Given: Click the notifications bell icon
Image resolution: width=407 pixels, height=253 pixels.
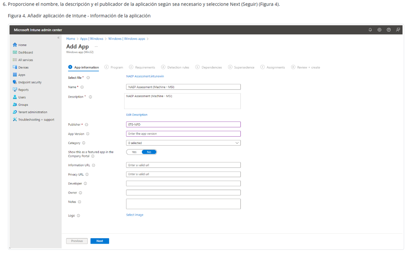Looking at the screenshot, I should [370, 30].
